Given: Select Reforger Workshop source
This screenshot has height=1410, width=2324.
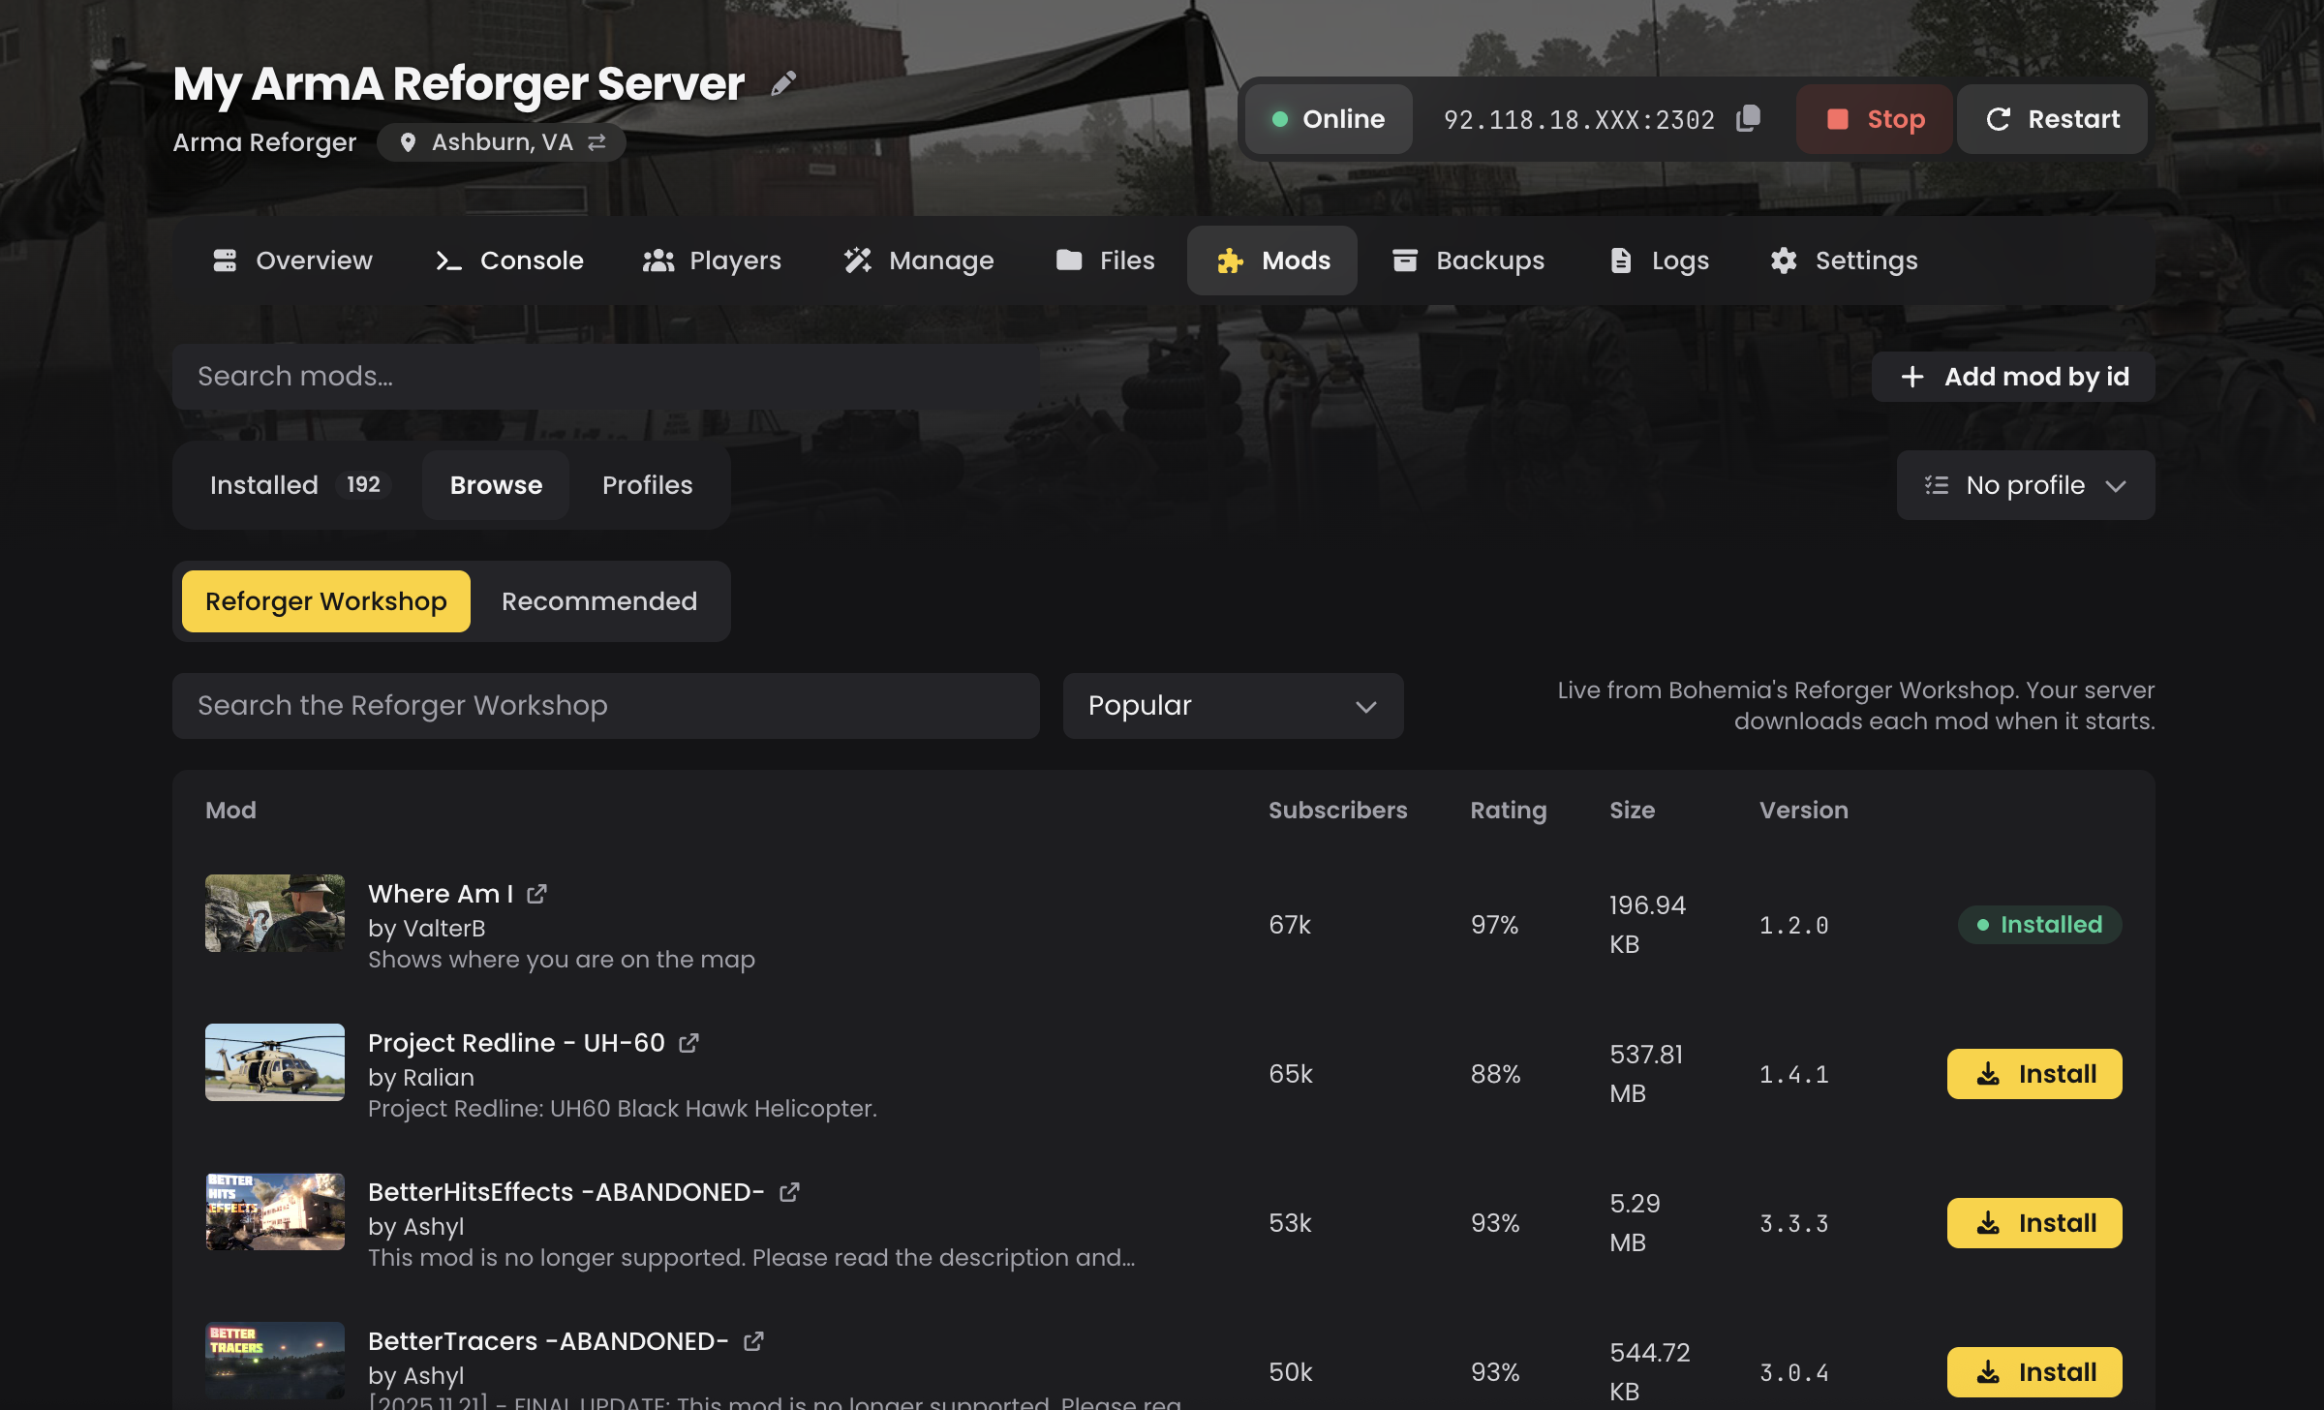Looking at the screenshot, I should point(326,601).
